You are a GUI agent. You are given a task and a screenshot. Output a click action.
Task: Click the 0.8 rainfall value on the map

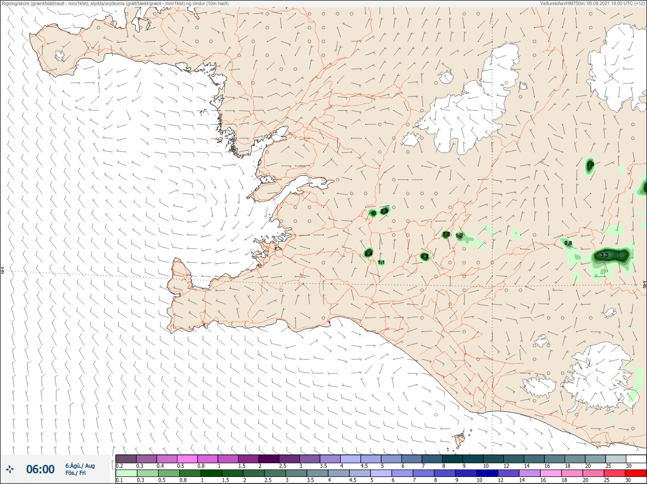pos(568,243)
